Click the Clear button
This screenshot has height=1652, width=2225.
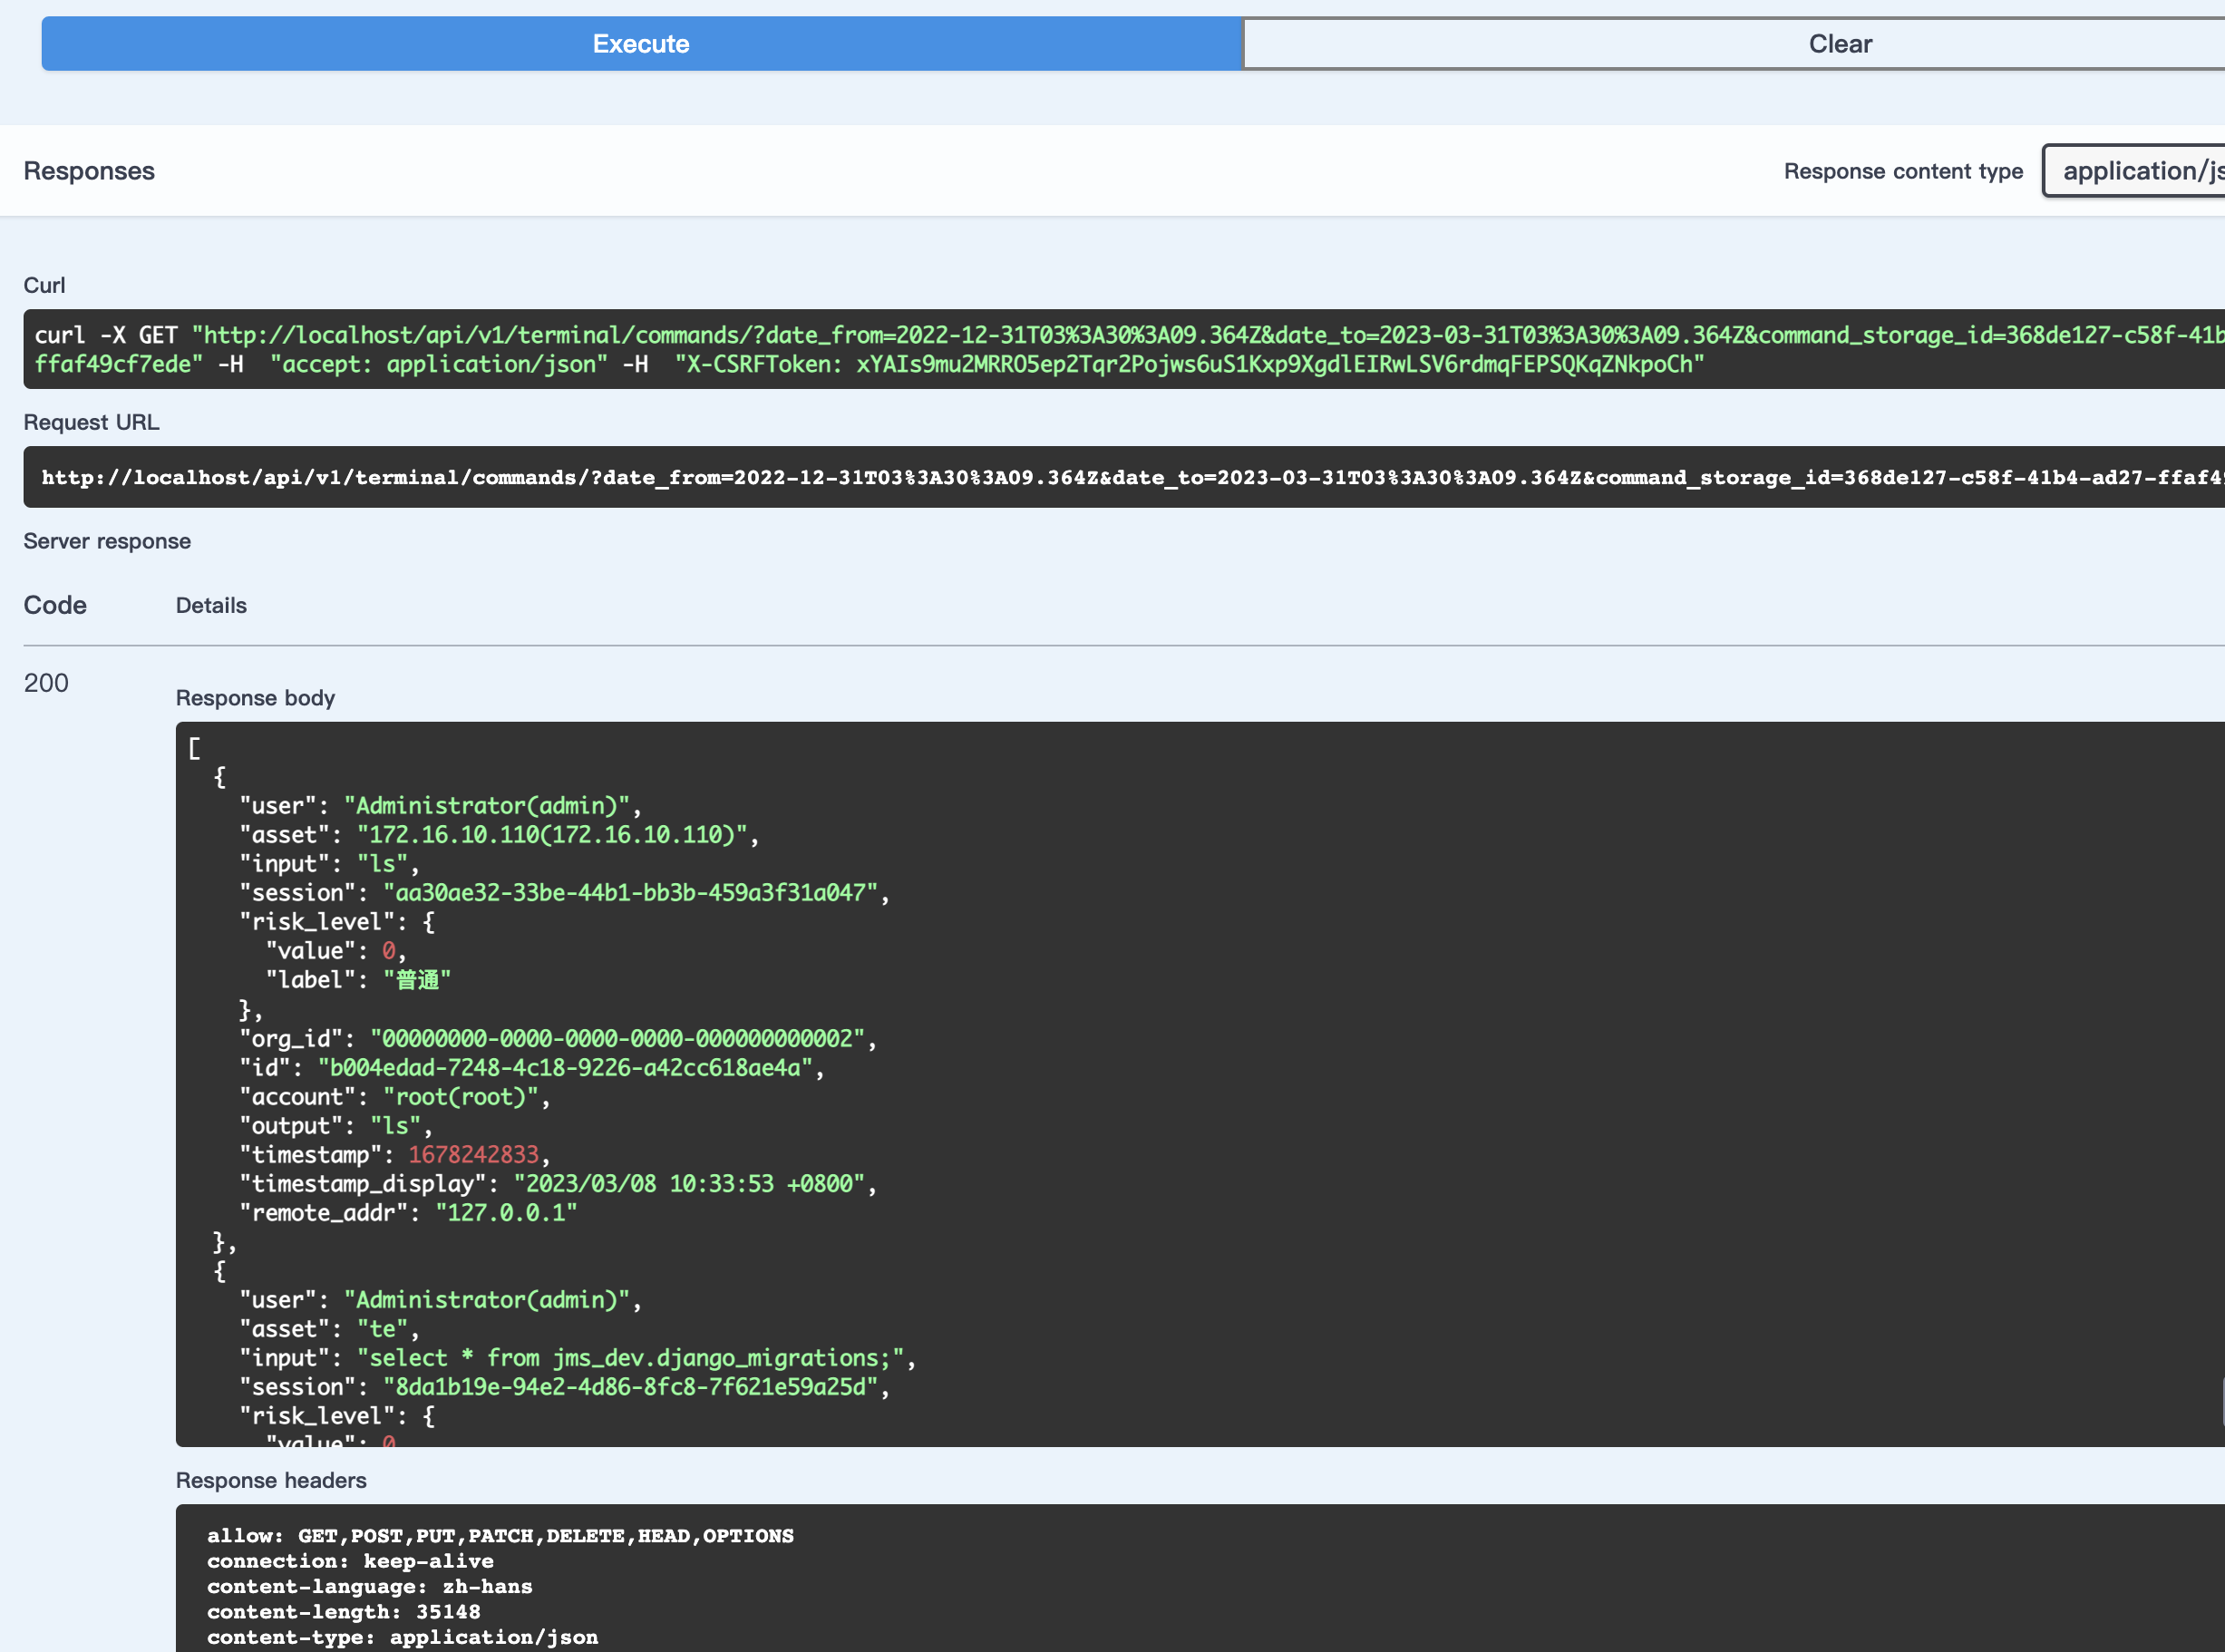point(1838,43)
